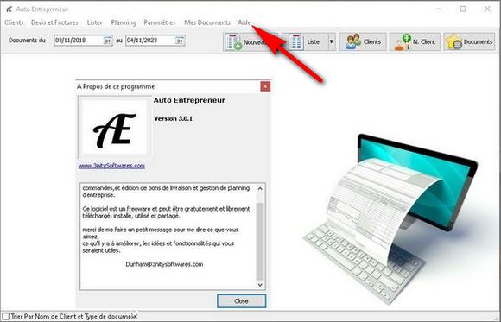Open the Planning menu

click(124, 22)
